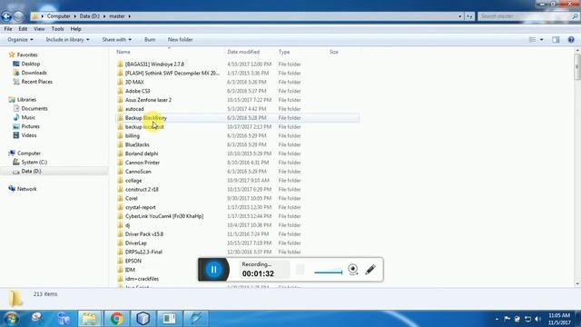Open the Music library

(28, 117)
